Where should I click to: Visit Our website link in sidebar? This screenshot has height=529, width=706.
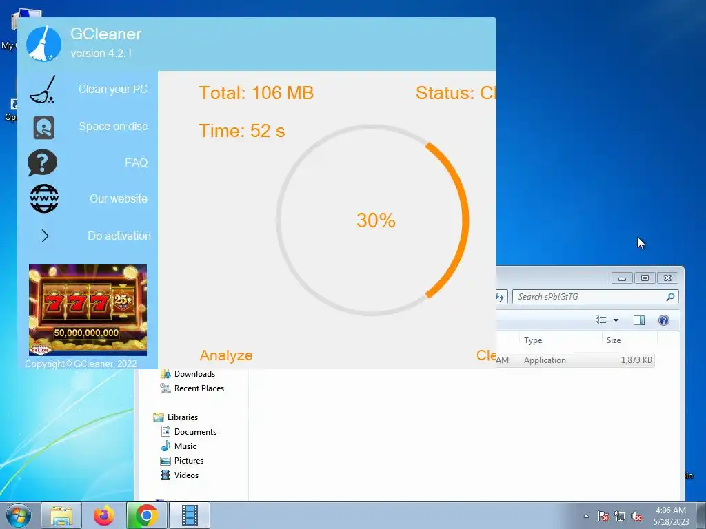point(119,198)
